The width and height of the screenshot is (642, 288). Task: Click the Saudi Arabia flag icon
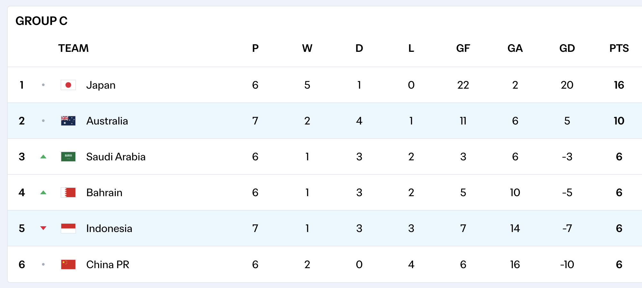(x=68, y=157)
